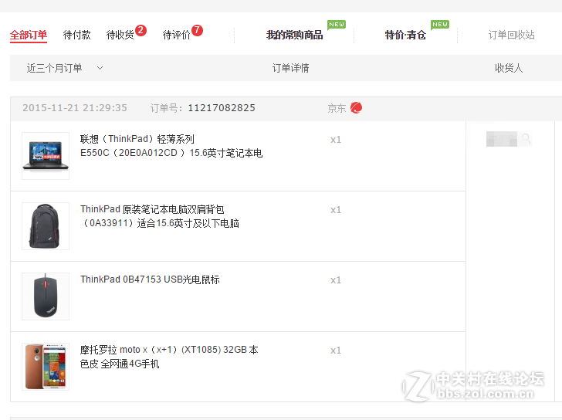The height and width of the screenshot is (420, 562).
Task: Open the ThinkPad E550C laptop thumbnail
Action: coord(46,156)
